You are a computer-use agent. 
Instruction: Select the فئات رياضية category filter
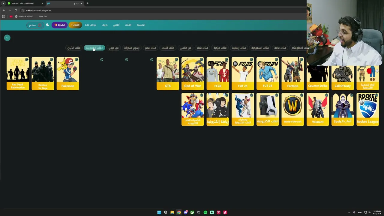239,48
